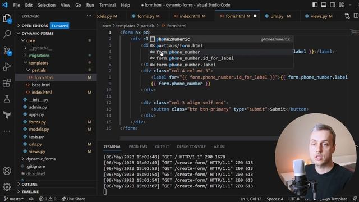Select phone2numeric autocomplete suggestion
359x202 pixels.
[220, 39]
